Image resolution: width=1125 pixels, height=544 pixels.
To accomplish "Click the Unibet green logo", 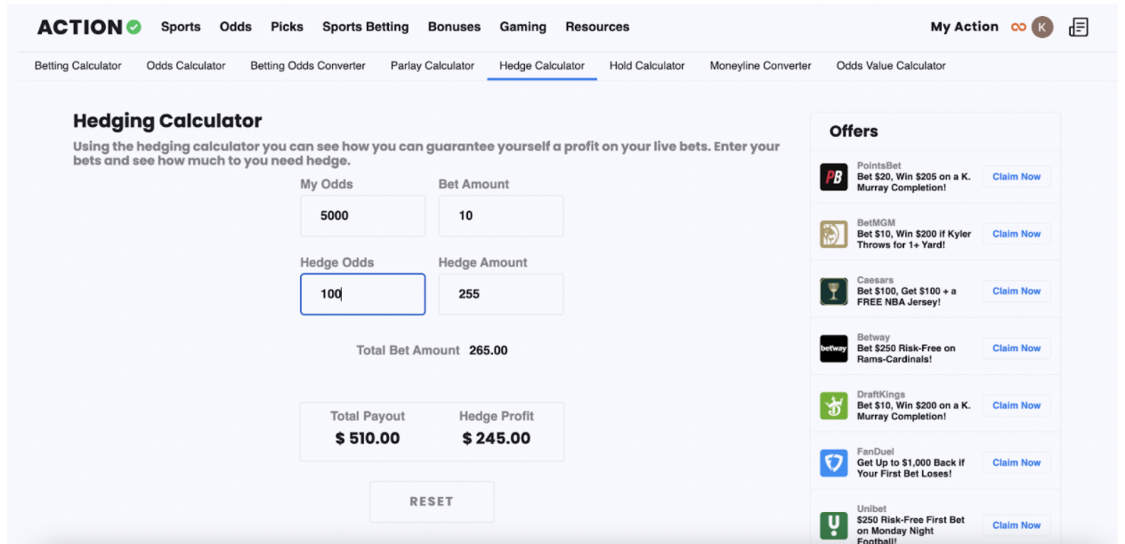I will point(833,524).
